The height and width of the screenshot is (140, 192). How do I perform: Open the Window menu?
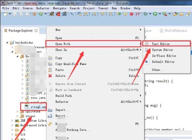point(125,8)
